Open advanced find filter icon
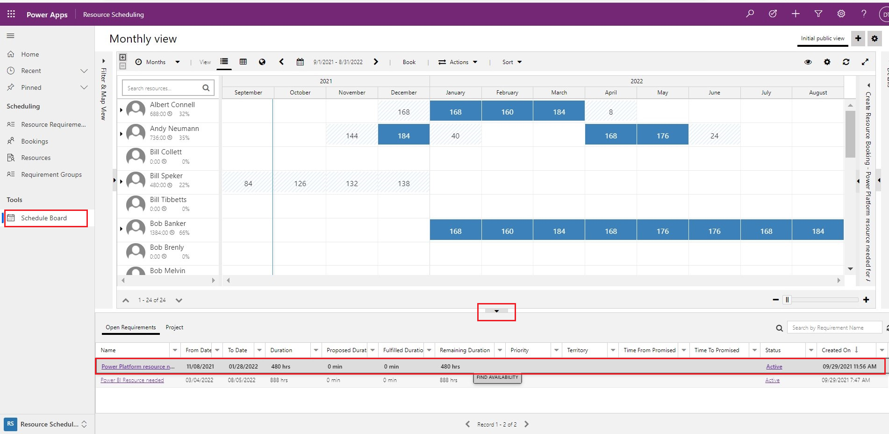 point(818,14)
